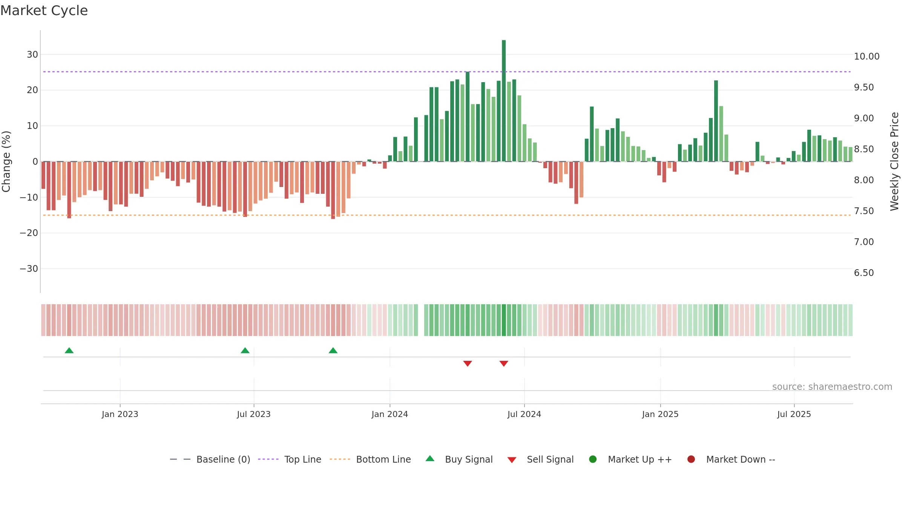
Task: Click the 9.00 price tick label
Action: coord(864,118)
